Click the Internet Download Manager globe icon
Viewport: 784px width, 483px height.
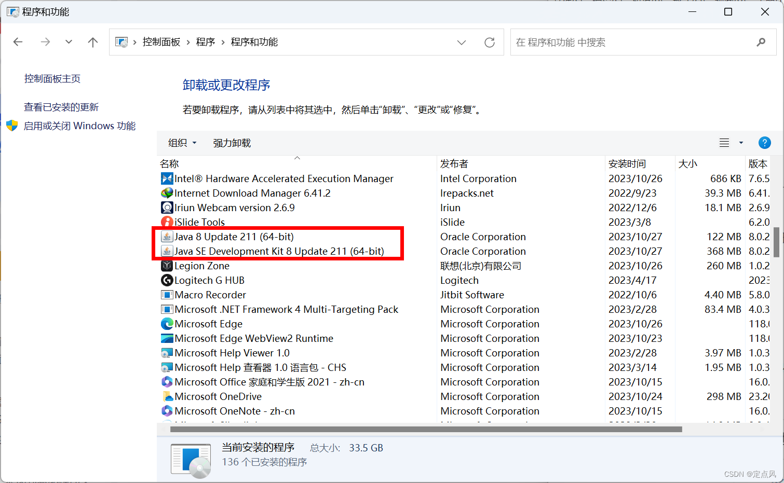167,194
